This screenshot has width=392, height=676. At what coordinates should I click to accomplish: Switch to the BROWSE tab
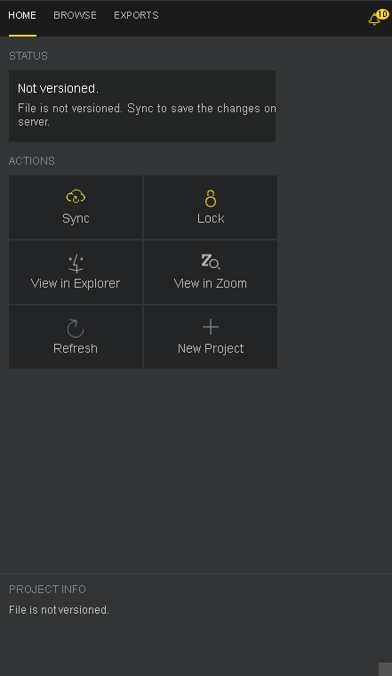(x=75, y=15)
